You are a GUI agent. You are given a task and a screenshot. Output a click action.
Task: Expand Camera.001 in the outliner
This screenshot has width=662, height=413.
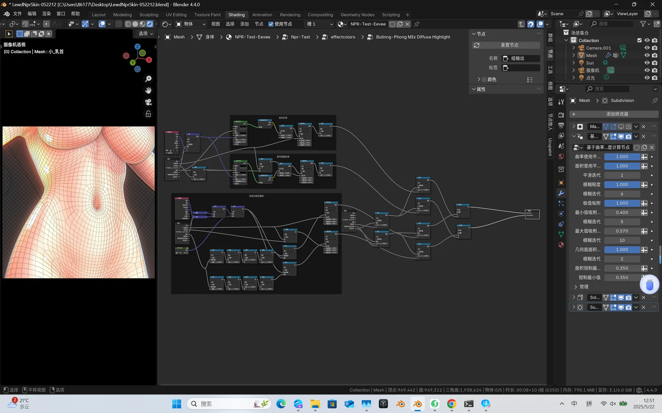click(x=573, y=48)
